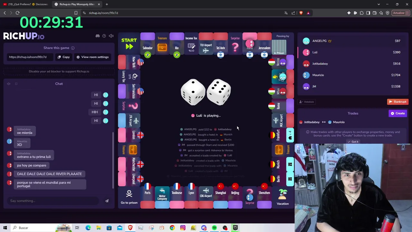The image size is (412, 232).
Task: Close the Richup.io browser tab
Action: (x=99, y=4)
